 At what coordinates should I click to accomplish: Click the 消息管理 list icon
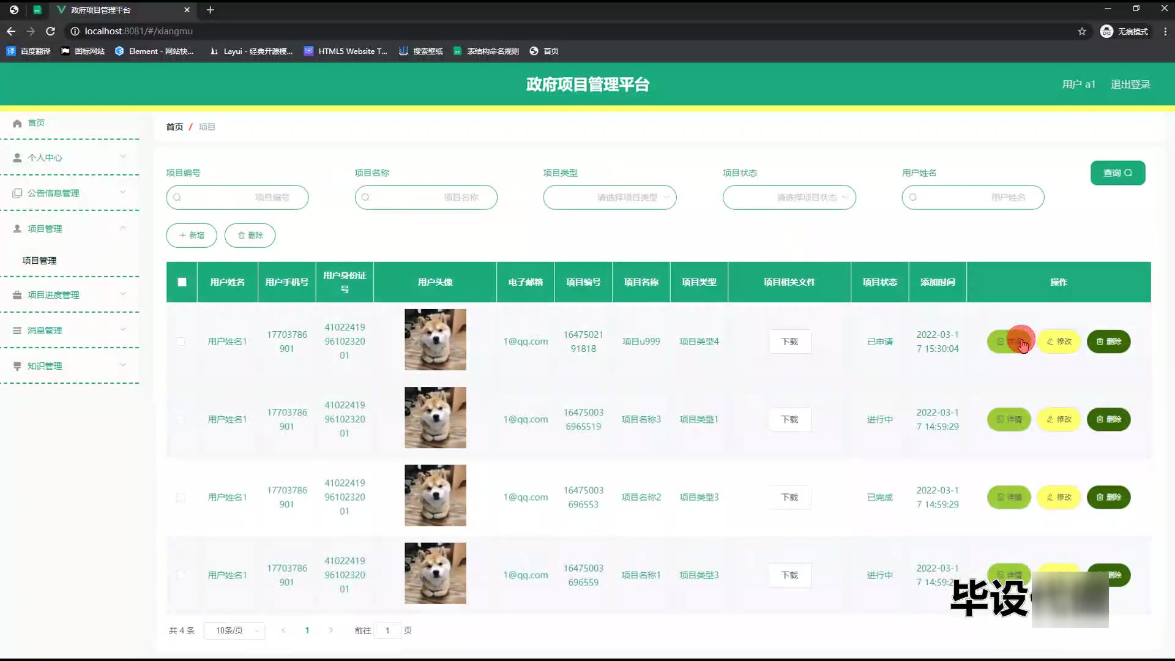17,330
